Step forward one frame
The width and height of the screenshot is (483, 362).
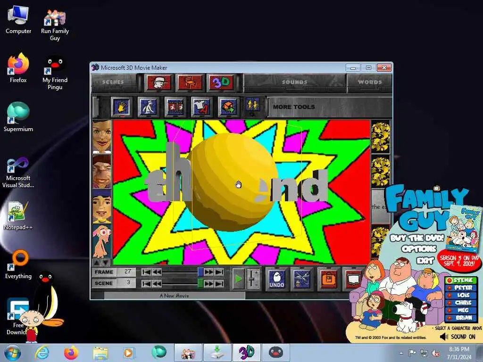click(208, 272)
